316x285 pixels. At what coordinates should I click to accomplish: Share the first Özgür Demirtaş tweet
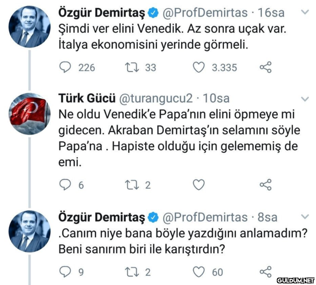(266, 68)
